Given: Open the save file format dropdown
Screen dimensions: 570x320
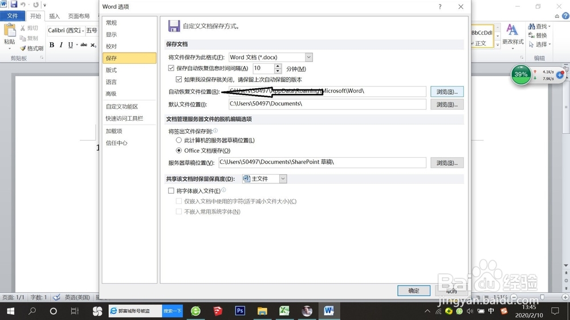Looking at the screenshot, I should (308, 57).
